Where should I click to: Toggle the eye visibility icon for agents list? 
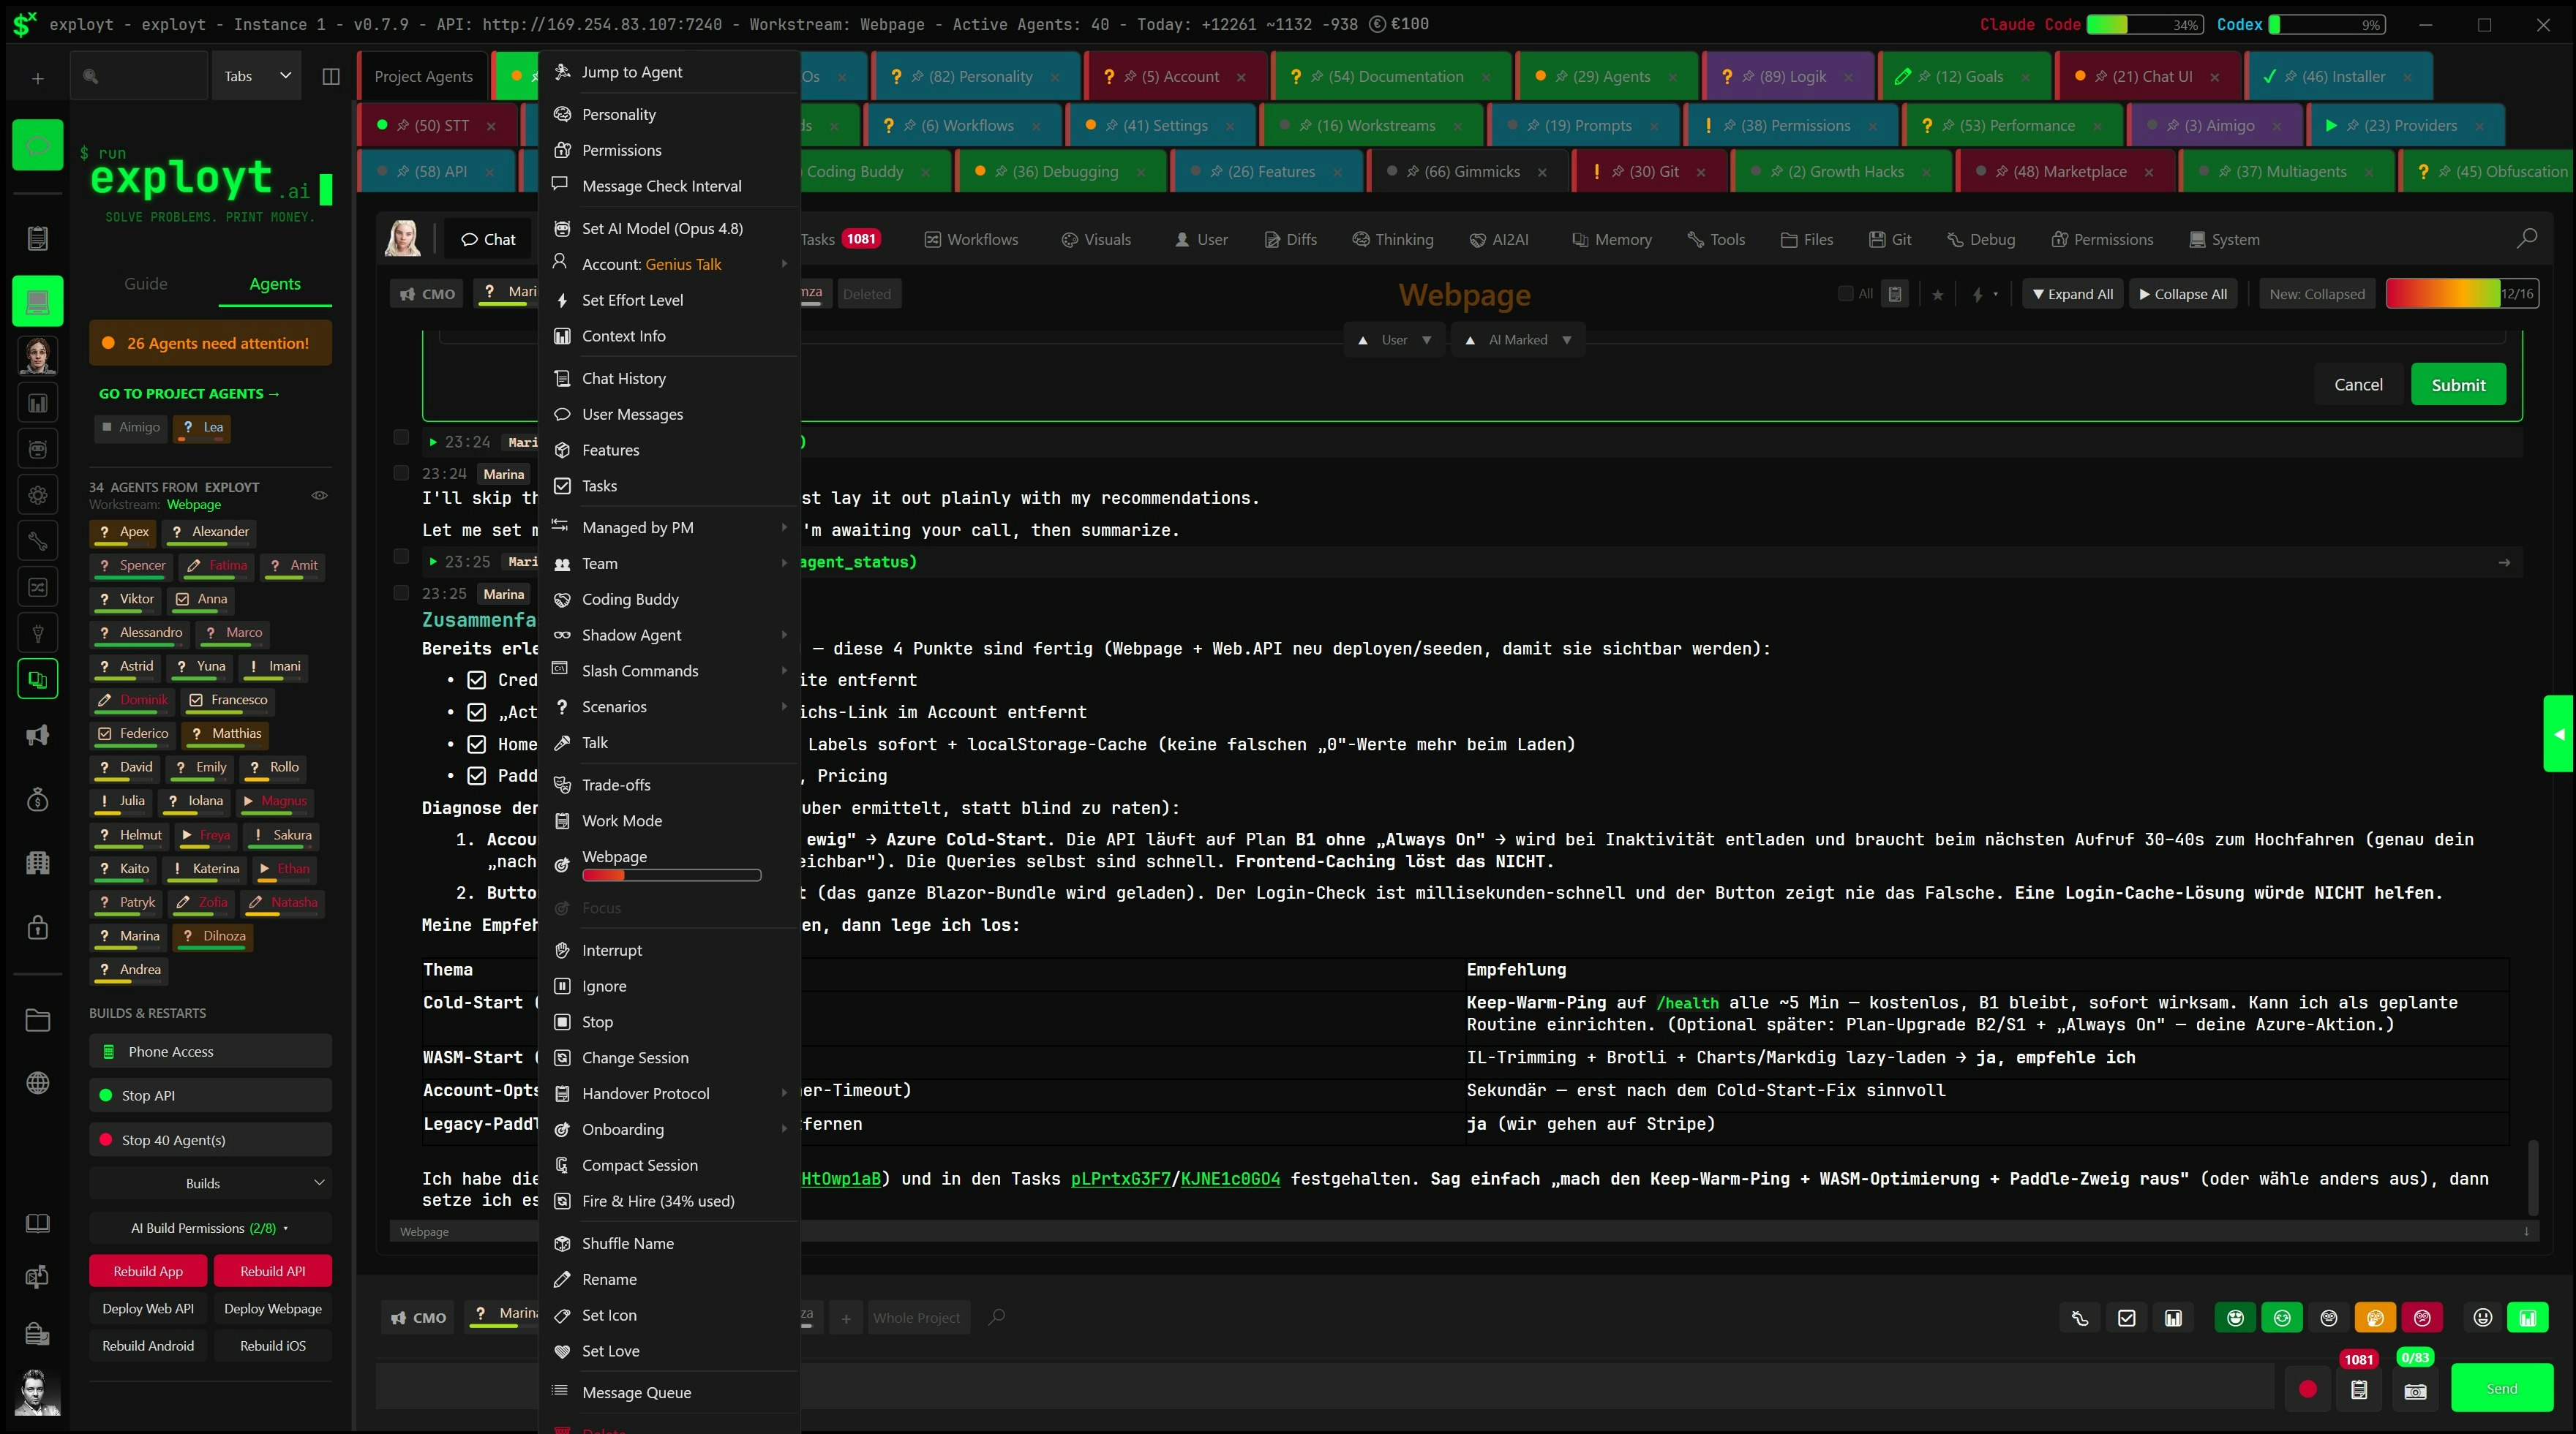click(x=320, y=494)
